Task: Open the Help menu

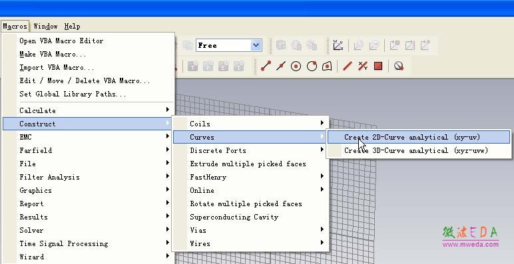Action: 72,26
